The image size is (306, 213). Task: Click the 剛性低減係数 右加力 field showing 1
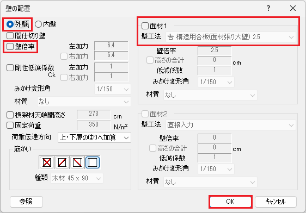111,77
